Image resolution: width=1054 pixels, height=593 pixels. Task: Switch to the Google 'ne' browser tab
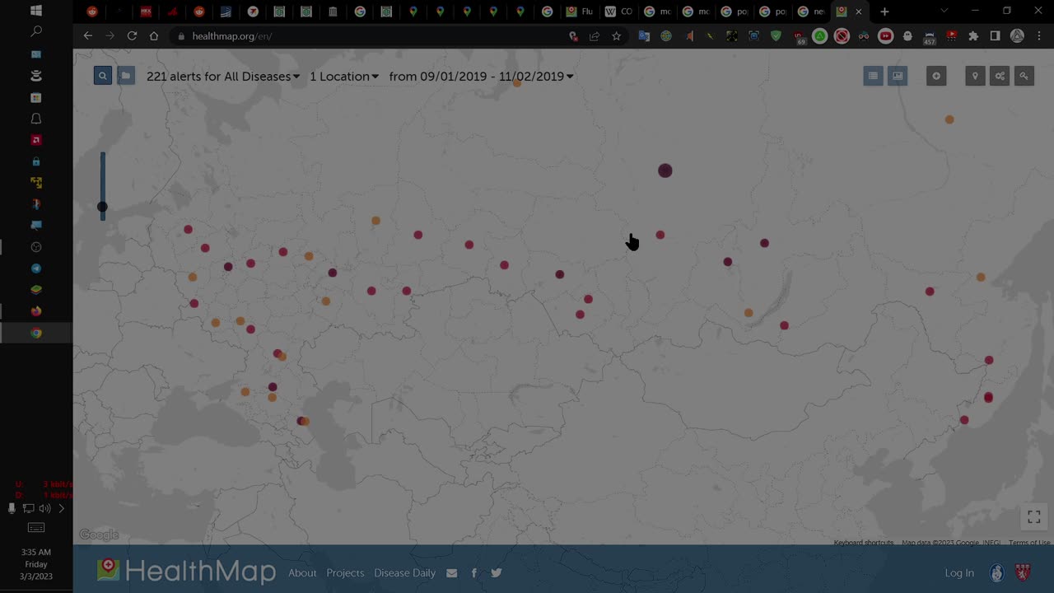811,12
